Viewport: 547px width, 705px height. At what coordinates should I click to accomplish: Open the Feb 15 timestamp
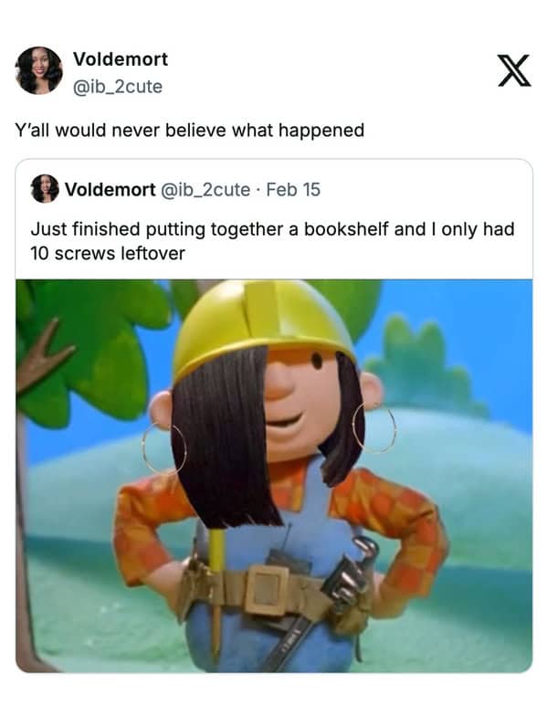293,189
